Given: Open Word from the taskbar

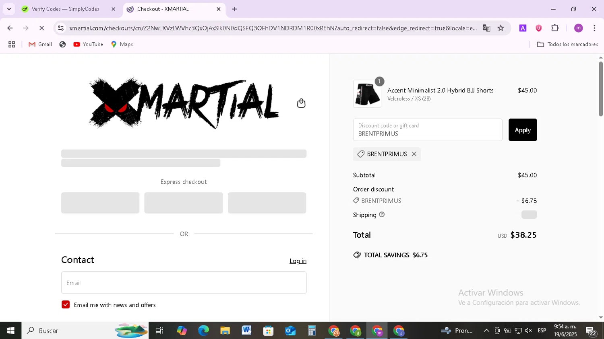Looking at the screenshot, I should pos(246,331).
